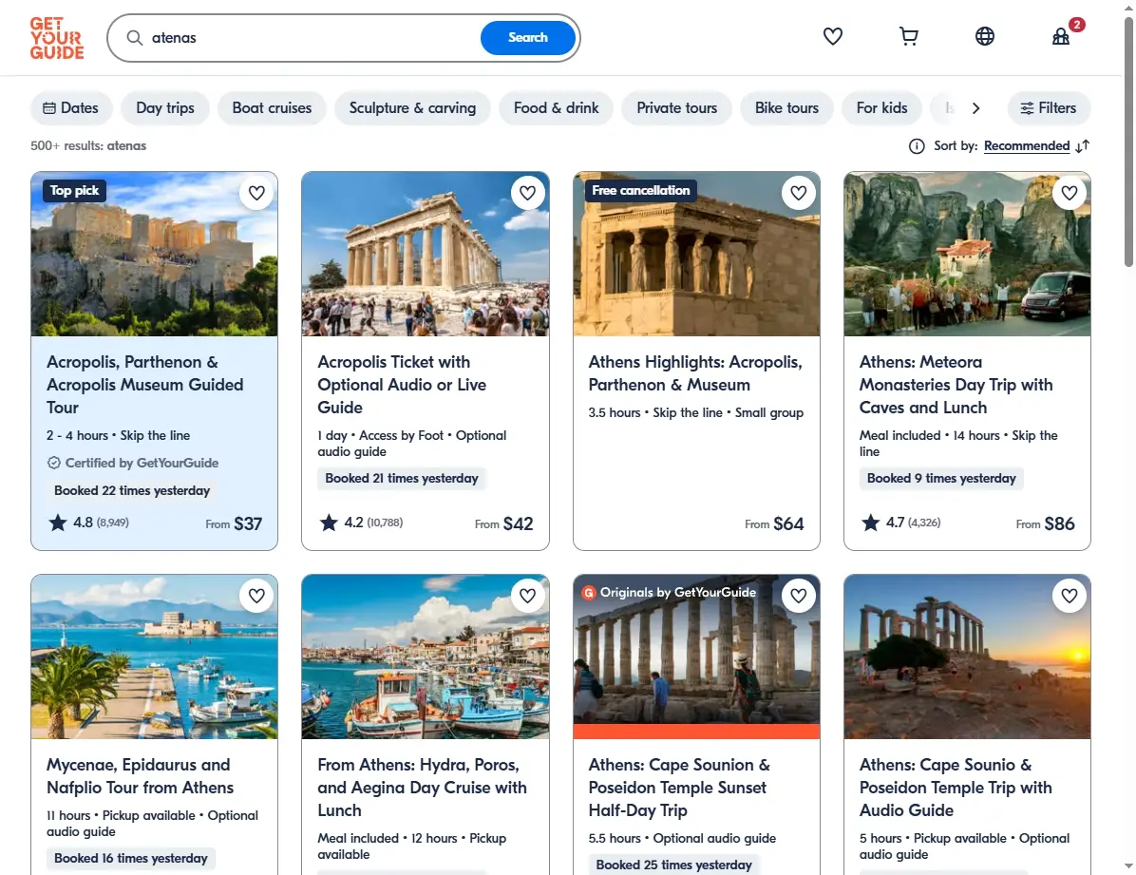Save Meteora Monasteries Day Trip to wishlist
Image resolution: width=1136 pixels, height=875 pixels.
tap(1070, 193)
